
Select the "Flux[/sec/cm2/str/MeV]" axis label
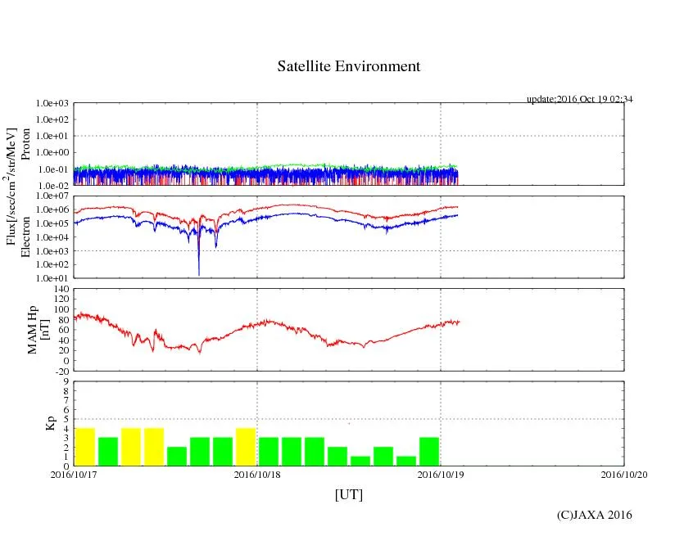[x=10, y=187]
